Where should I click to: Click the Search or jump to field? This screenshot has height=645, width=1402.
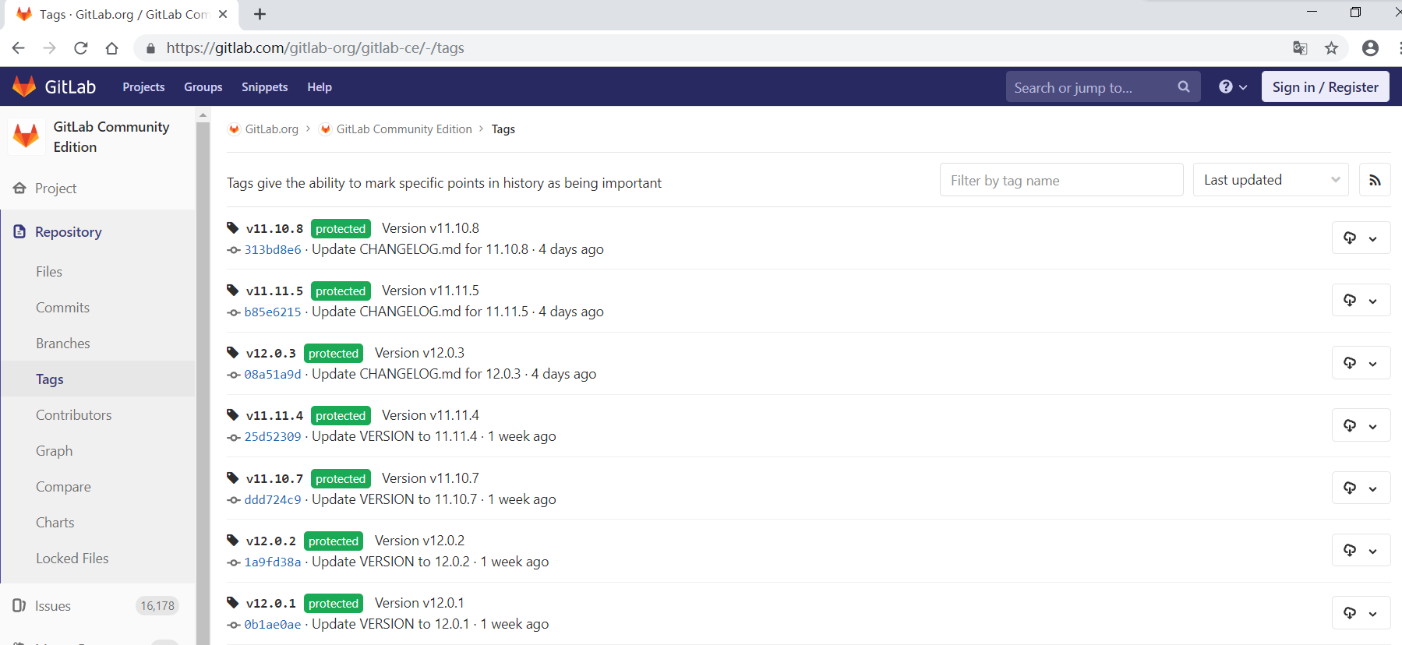[1103, 87]
